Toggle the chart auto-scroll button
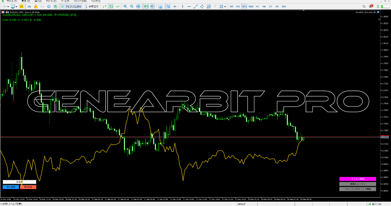The width and height of the screenshot is (391, 206). 146,6
